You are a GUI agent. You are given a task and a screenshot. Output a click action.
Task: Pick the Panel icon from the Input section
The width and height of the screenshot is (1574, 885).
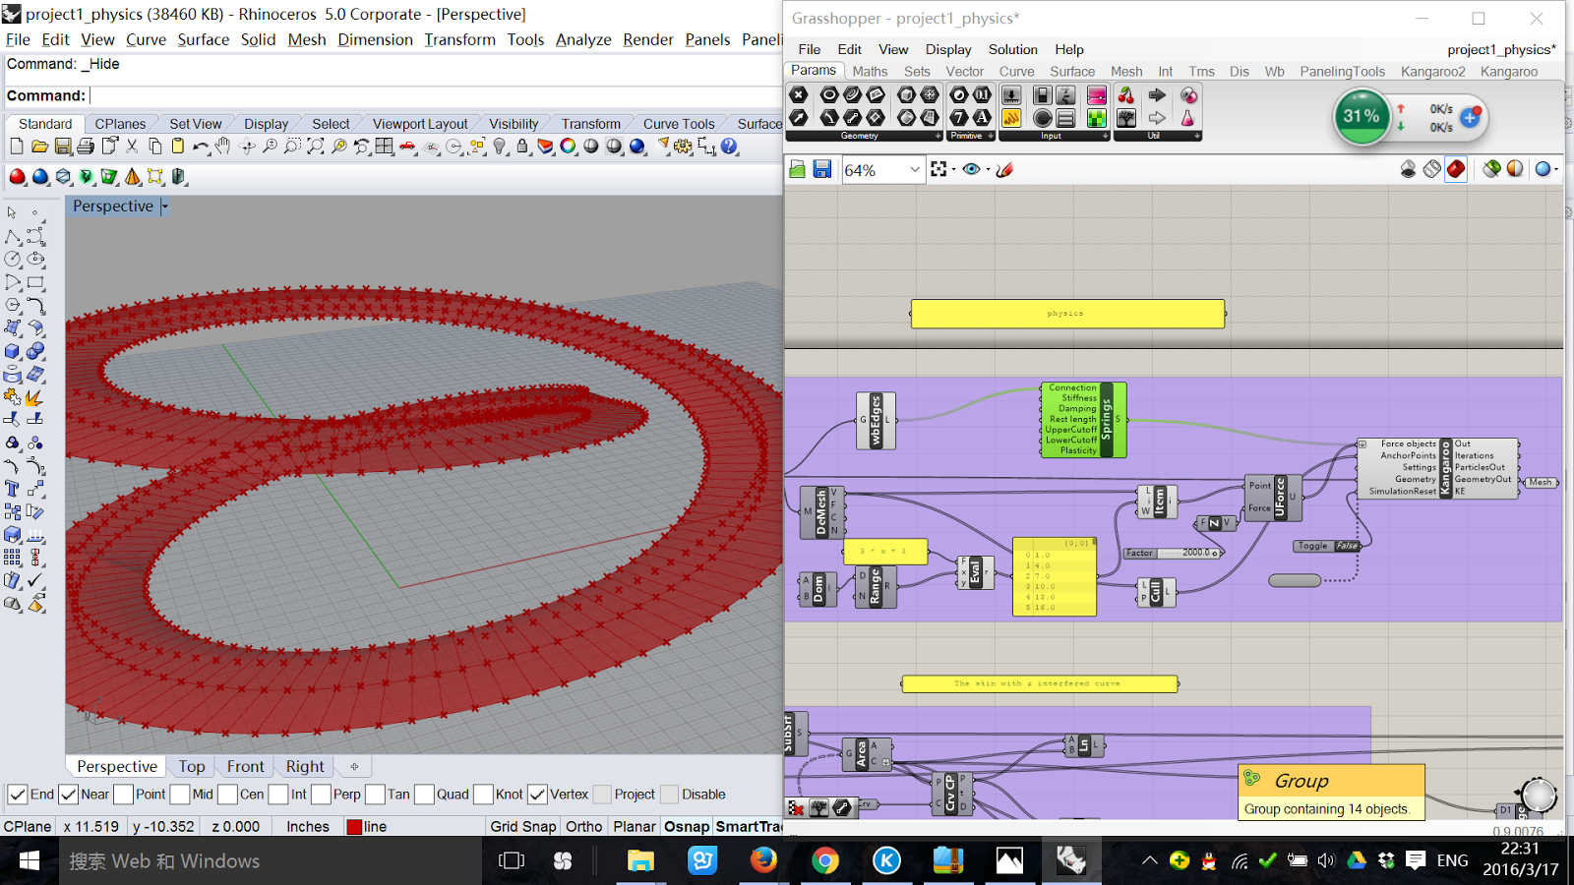(x=1011, y=117)
